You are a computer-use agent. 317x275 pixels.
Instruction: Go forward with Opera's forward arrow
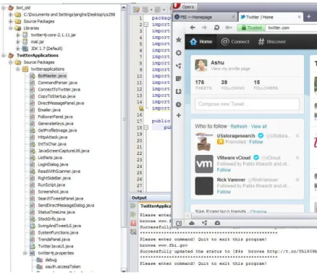(x=204, y=27)
